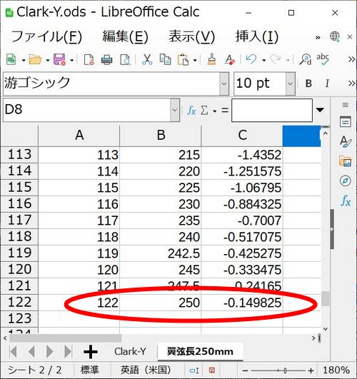
Task: Open the Find & Replace icon
Action: (x=306, y=59)
